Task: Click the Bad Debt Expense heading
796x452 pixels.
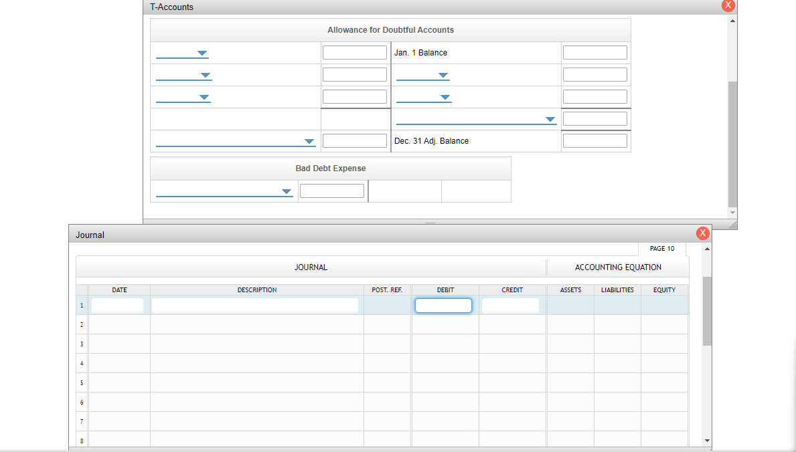Action: pyautogui.click(x=331, y=168)
